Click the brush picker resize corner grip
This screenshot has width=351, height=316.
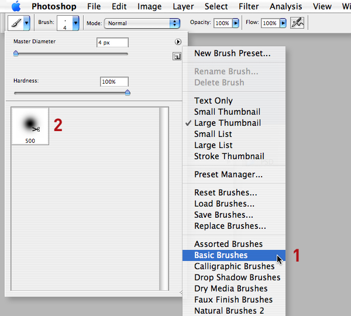click(x=181, y=292)
